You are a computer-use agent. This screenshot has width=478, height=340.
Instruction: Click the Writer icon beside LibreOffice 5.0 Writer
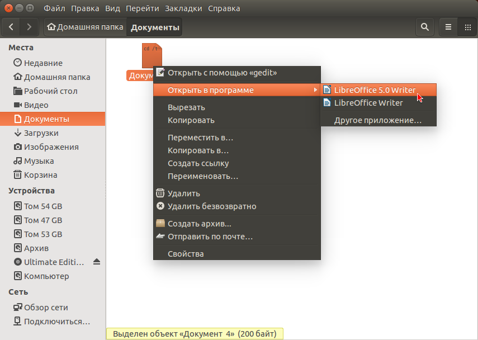[x=327, y=89]
